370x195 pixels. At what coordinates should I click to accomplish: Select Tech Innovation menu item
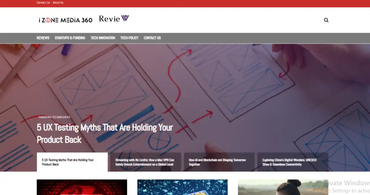click(x=103, y=38)
